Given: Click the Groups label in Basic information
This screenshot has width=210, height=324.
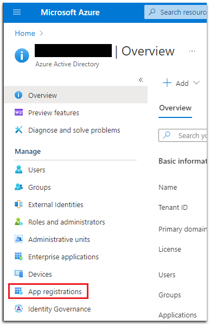Looking at the screenshot, I should pyautogui.click(x=169, y=295).
